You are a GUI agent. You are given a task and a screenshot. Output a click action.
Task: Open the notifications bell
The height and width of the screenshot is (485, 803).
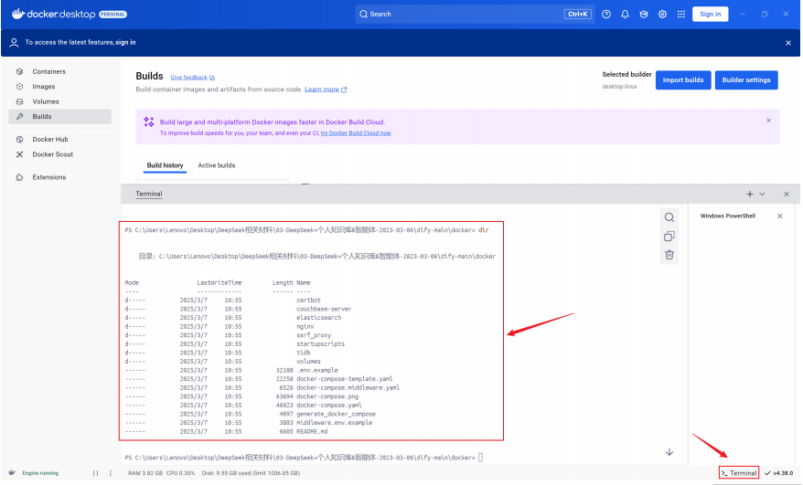[625, 14]
